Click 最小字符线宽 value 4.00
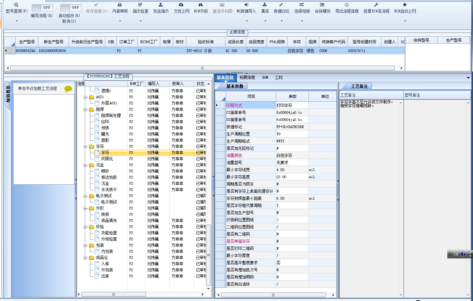 point(292,170)
